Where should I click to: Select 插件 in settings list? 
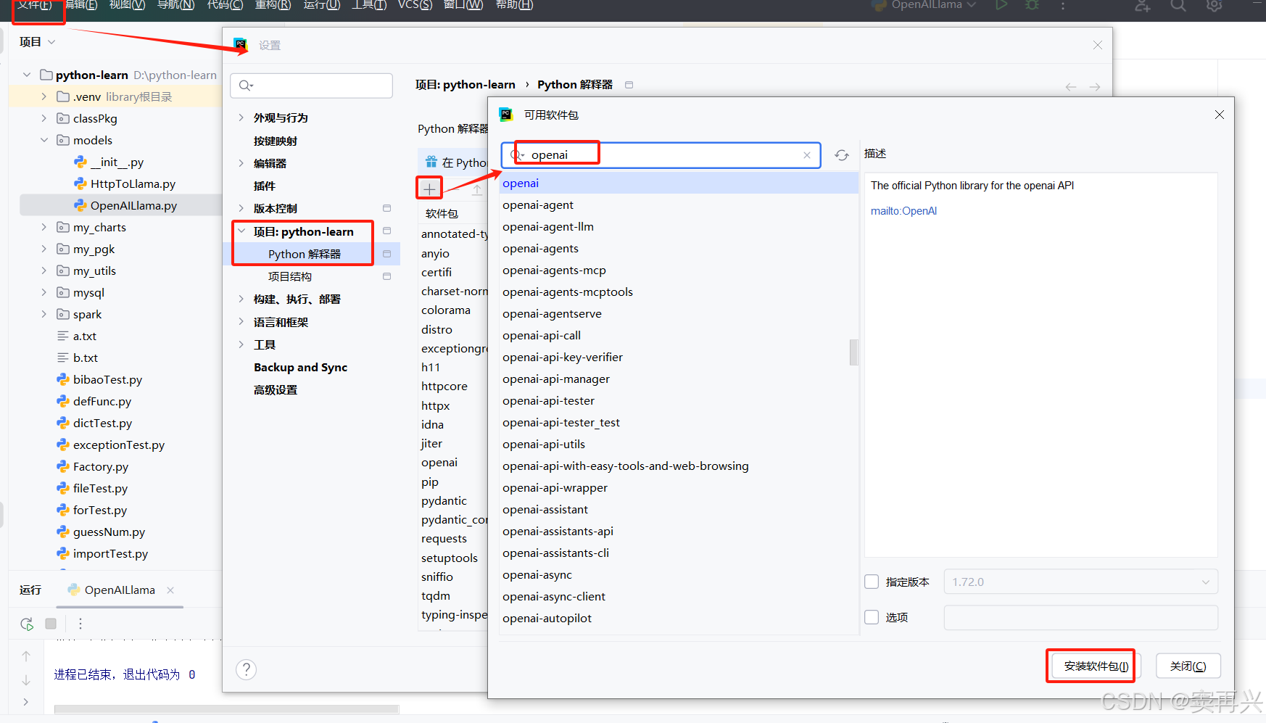265,186
